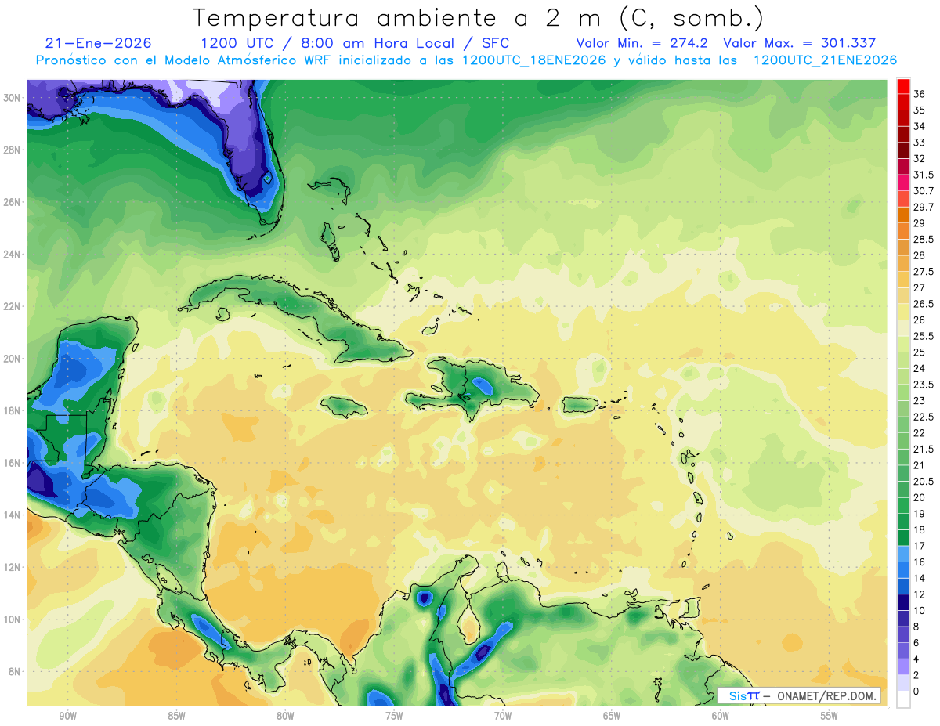Click the '20N' latitude axis label
940x726 pixels.
pyautogui.click(x=13, y=359)
